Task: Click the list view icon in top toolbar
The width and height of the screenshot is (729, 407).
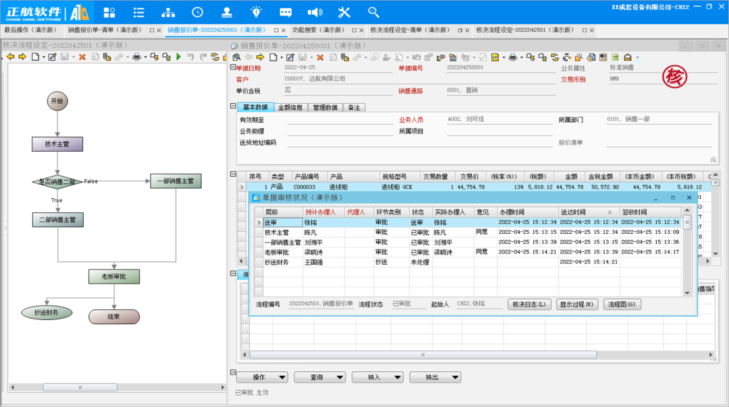Action: pos(138,12)
